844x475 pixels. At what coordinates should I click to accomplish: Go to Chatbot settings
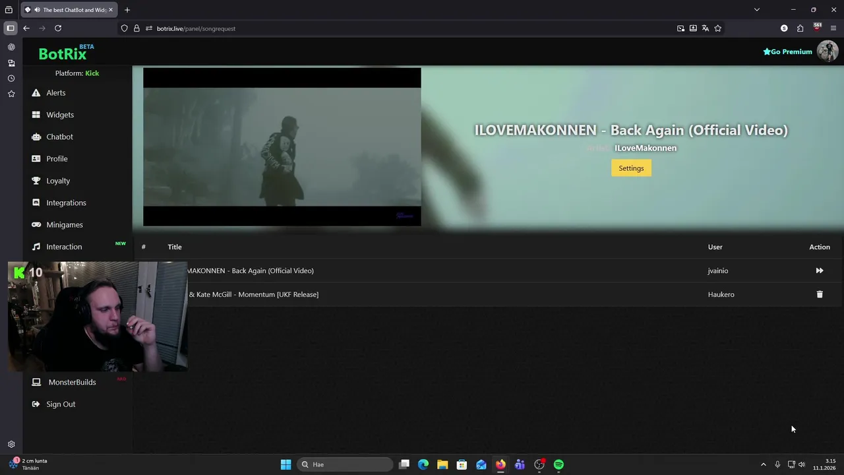[59, 137]
